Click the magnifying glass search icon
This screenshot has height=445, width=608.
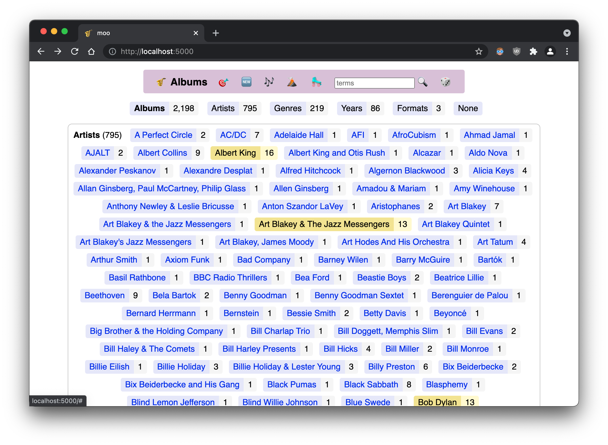[423, 82]
